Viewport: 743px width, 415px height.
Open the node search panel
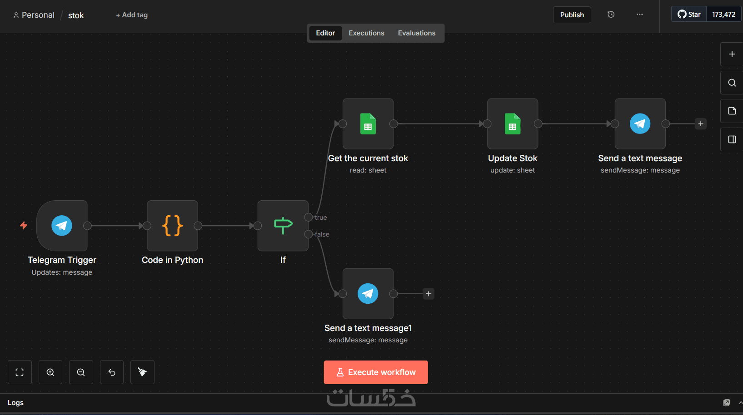(x=732, y=83)
